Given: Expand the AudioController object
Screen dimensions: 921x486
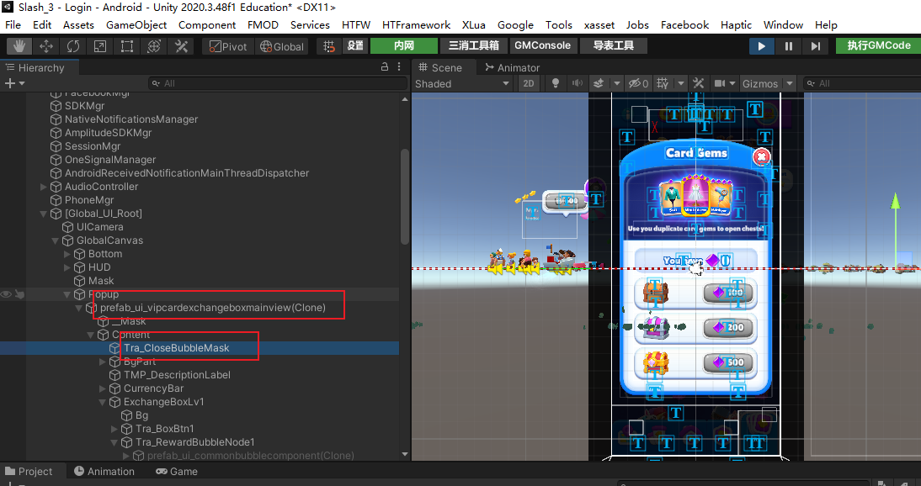Looking at the screenshot, I should click(x=44, y=187).
